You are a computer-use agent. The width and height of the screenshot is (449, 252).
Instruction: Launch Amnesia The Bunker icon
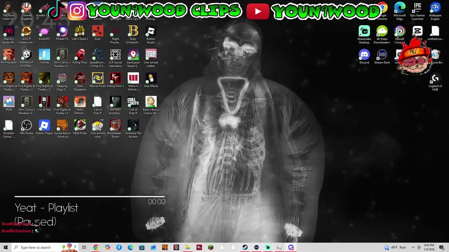(x=133, y=129)
